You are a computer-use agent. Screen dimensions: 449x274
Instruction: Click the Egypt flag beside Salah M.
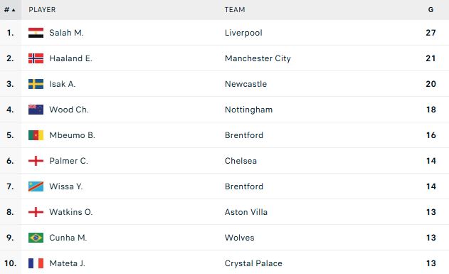tap(36, 33)
